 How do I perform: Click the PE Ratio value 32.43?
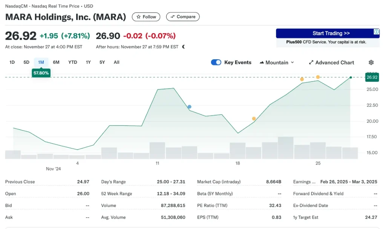pos(275,206)
